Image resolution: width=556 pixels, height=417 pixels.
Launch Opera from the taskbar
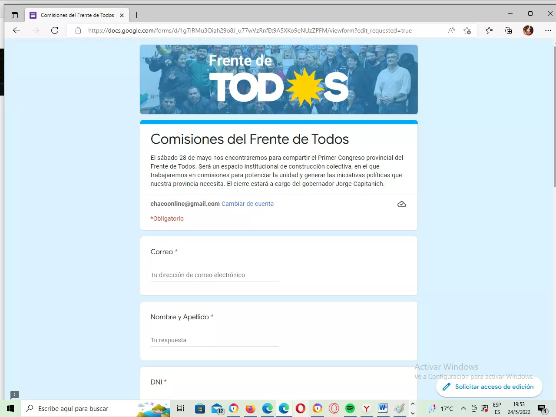[x=301, y=408]
